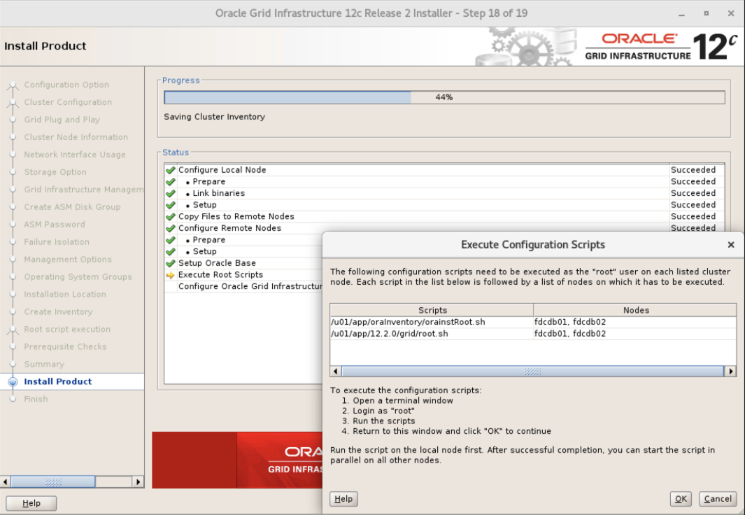Go to Summary step
Viewport: 745px width, 515px height.
[x=43, y=364]
